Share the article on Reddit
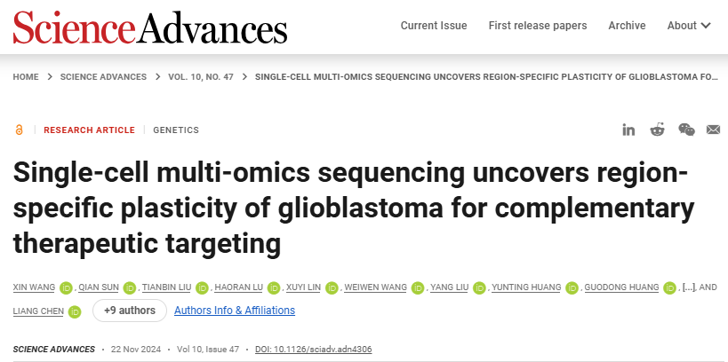The height and width of the screenshot is (362, 728). (x=657, y=130)
